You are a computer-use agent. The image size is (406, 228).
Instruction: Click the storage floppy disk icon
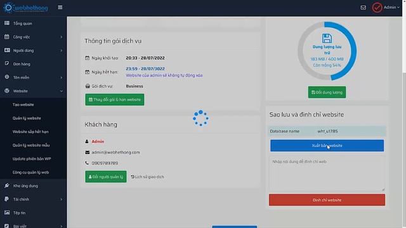tap(327, 38)
